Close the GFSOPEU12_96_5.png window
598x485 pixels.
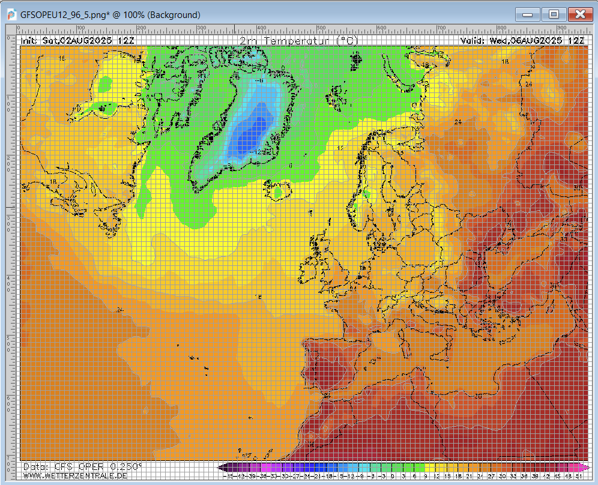coord(579,14)
